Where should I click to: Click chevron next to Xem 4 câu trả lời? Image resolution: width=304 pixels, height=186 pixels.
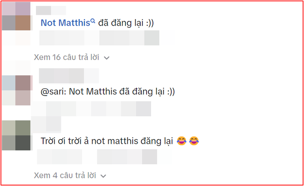click(x=103, y=176)
